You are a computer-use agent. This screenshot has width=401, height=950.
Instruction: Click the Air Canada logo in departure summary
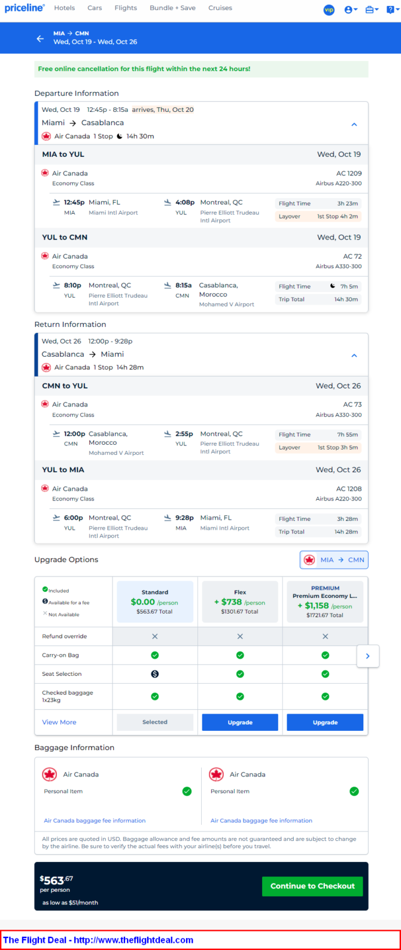coord(46,136)
